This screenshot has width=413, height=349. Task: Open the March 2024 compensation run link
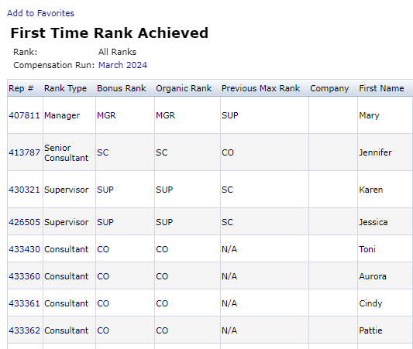pyautogui.click(x=122, y=65)
